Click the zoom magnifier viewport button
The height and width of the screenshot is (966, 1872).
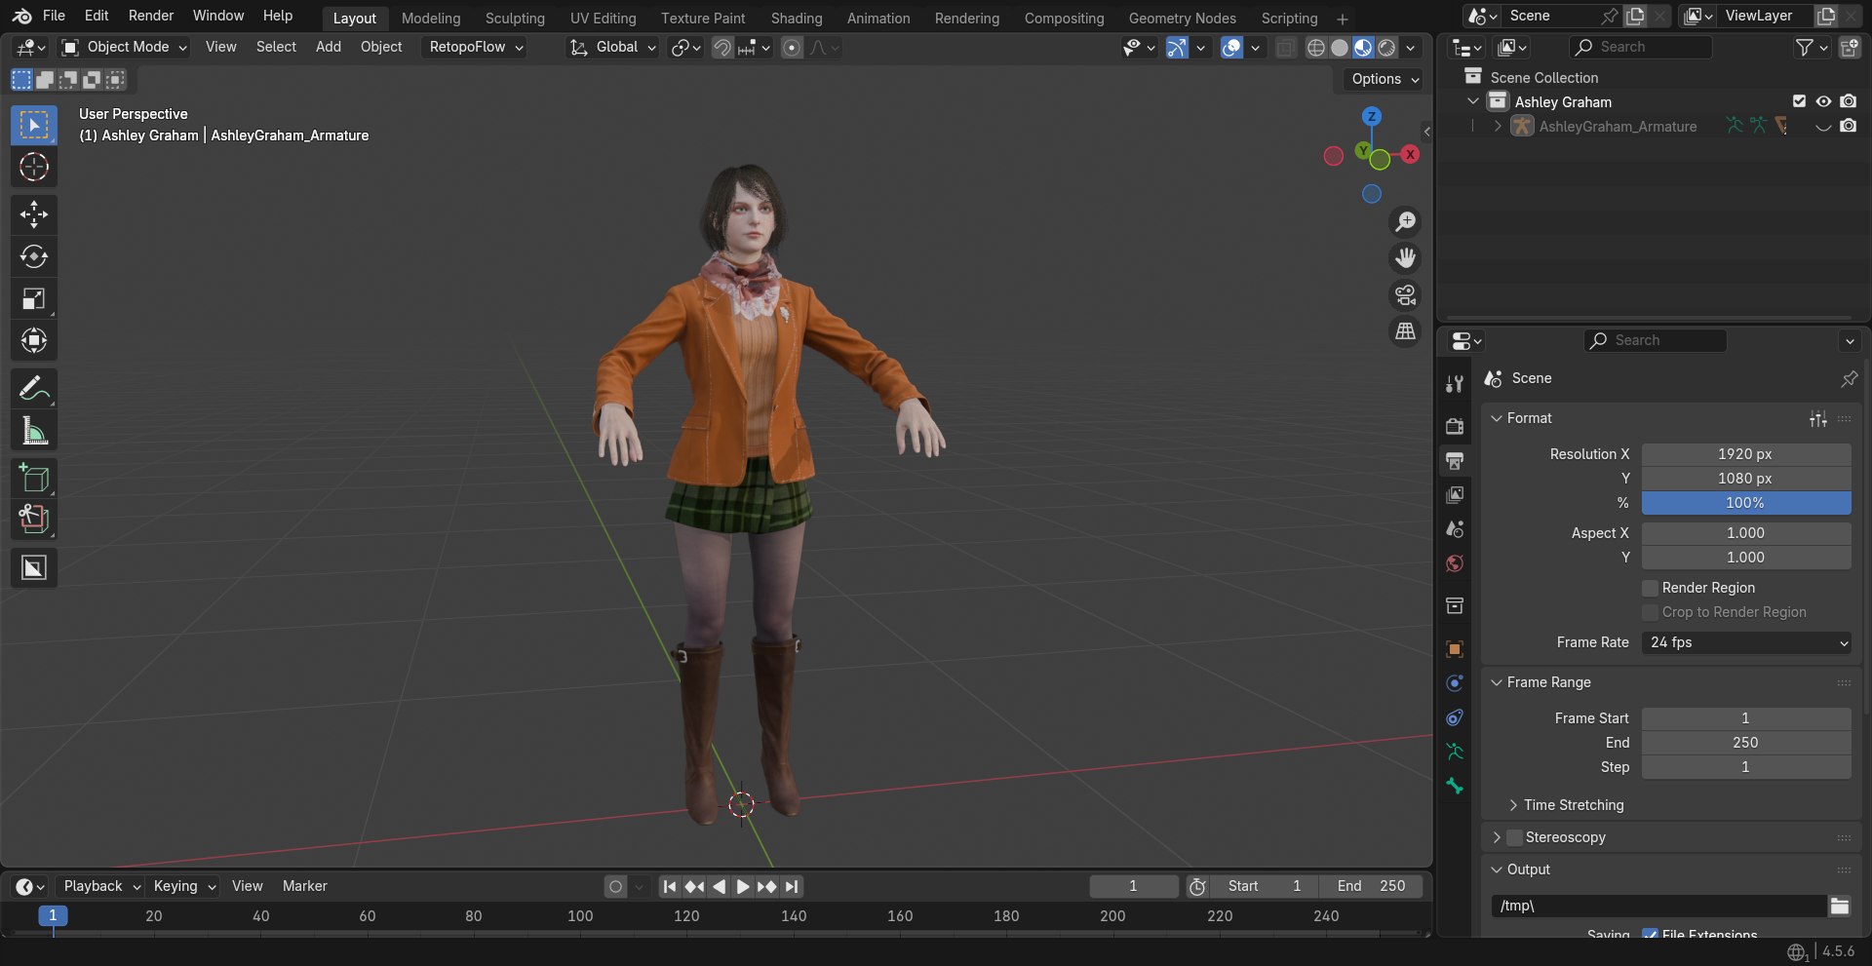click(1405, 221)
